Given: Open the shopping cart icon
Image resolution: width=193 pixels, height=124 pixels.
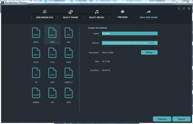Looking at the screenshot, I should (x=179, y=8).
